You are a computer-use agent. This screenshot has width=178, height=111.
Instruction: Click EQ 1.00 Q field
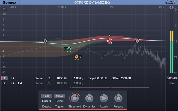pos(78,78)
